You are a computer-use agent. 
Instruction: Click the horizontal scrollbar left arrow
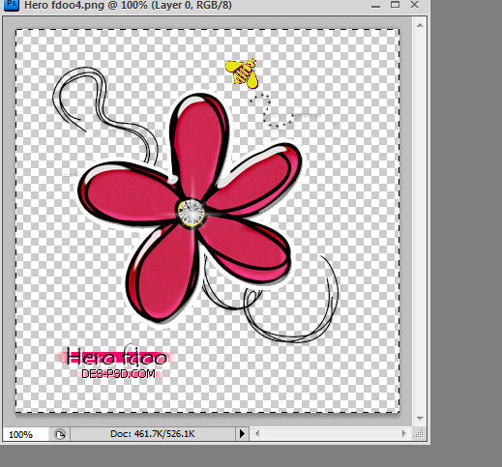tap(257, 434)
